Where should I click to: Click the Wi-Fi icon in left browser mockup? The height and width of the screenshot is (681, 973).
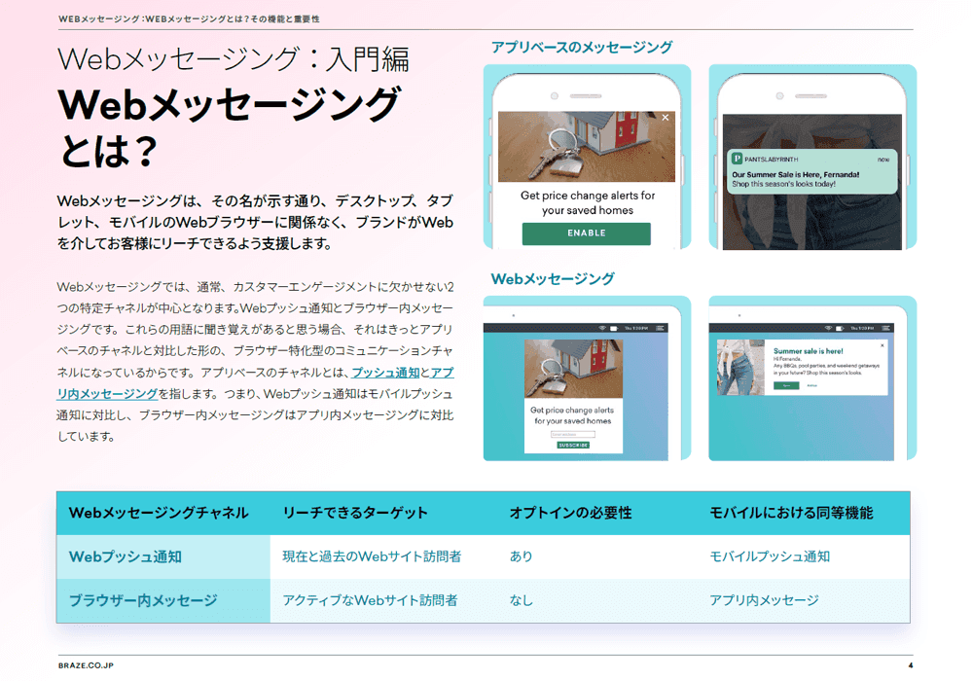[x=601, y=329]
